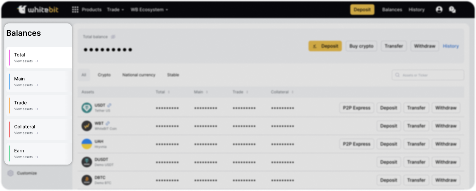This screenshot has height=191, width=476.
Task: Click the UAH flag icon
Action: [x=87, y=144]
